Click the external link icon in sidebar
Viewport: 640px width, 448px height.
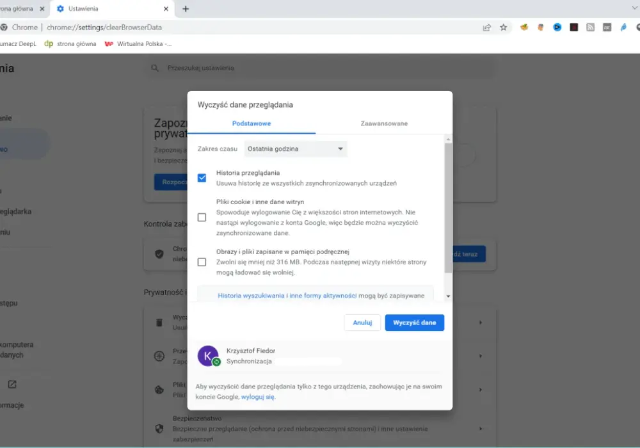pyautogui.click(x=12, y=385)
